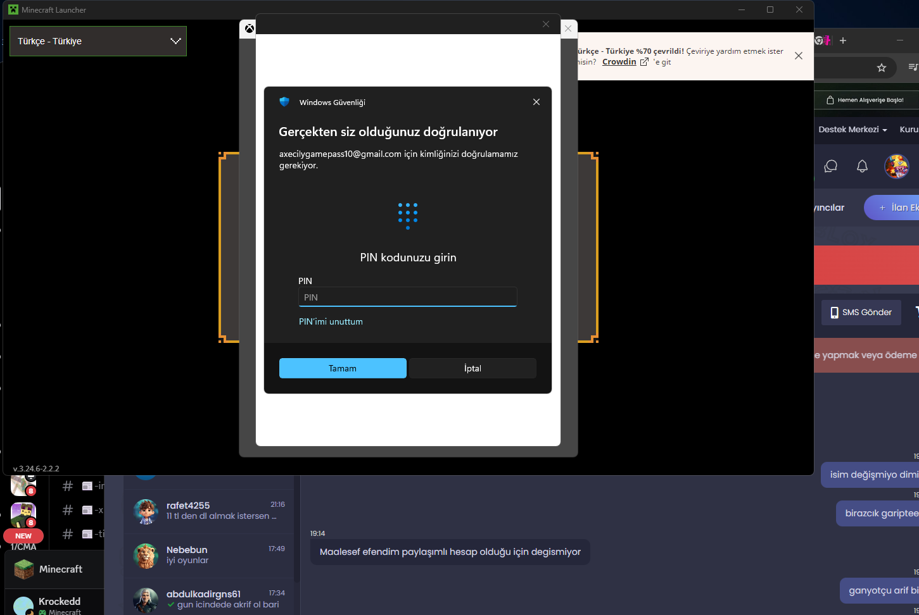The width and height of the screenshot is (919, 615).
Task: Click the PIN keypad dots icon
Action: pos(408,216)
